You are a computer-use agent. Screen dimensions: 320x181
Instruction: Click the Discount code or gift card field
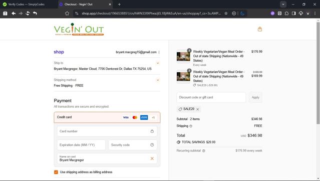tap(211, 97)
